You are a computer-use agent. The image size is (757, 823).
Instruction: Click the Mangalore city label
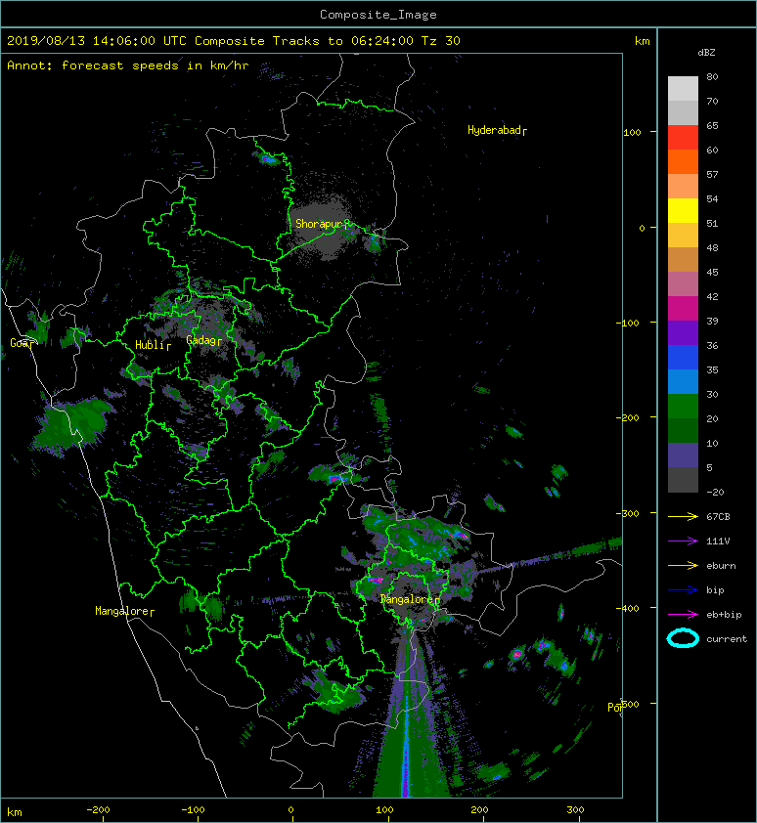122,611
